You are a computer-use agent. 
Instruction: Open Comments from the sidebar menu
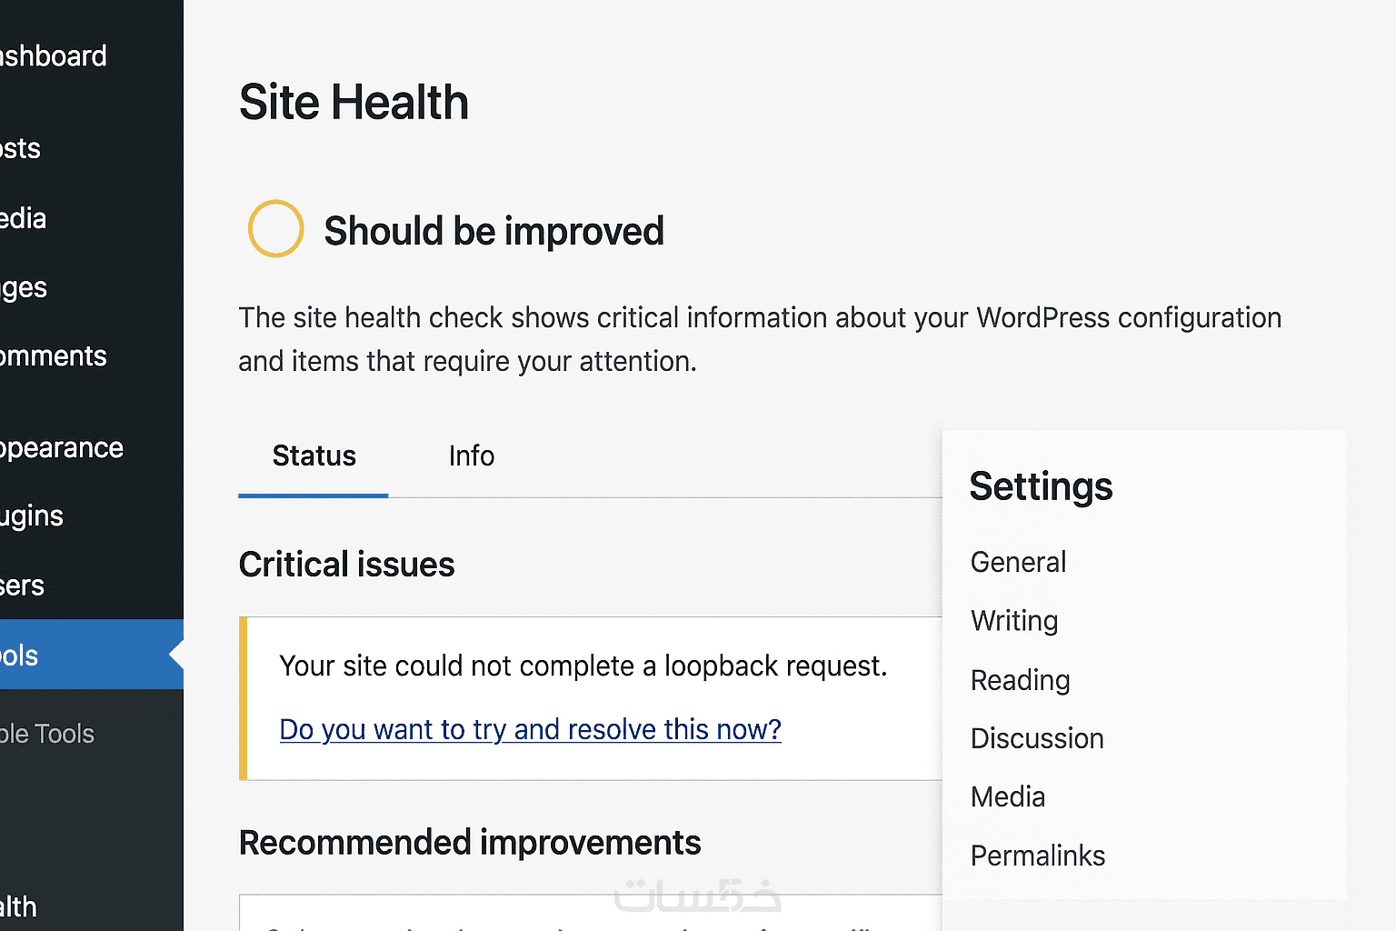[x=53, y=356]
